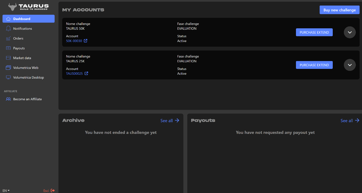Open the EN language dropdown
The image size is (362, 193).
pyautogui.click(x=6, y=191)
